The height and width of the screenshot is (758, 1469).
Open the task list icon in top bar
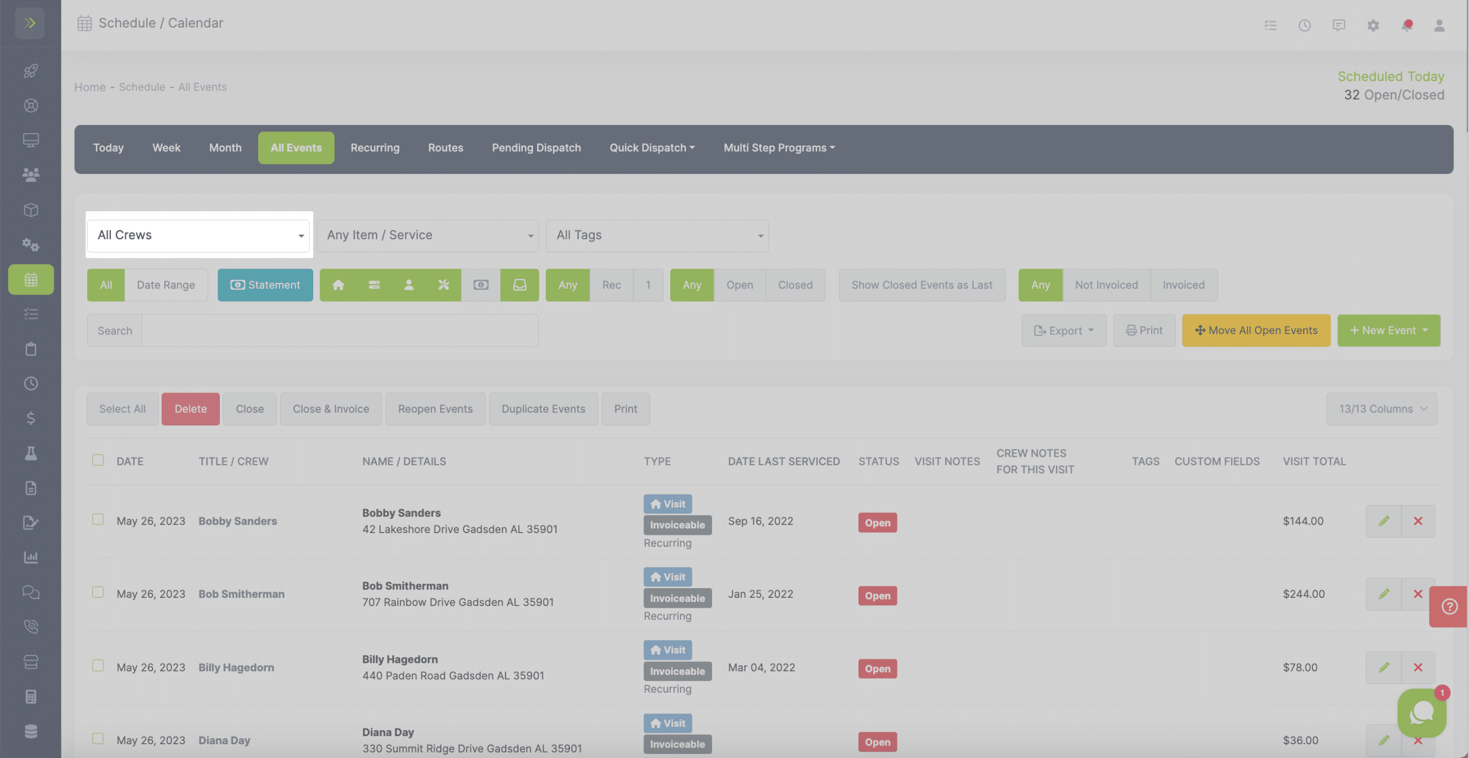pyautogui.click(x=1270, y=25)
